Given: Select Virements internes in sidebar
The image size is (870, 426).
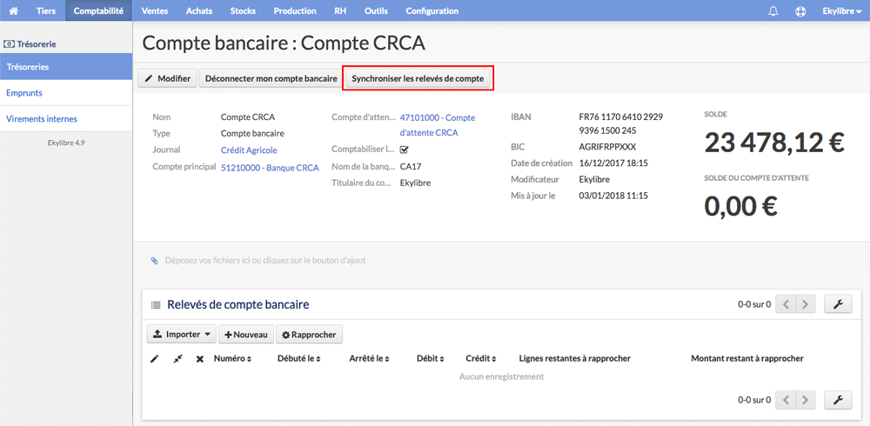Looking at the screenshot, I should click(x=66, y=119).
